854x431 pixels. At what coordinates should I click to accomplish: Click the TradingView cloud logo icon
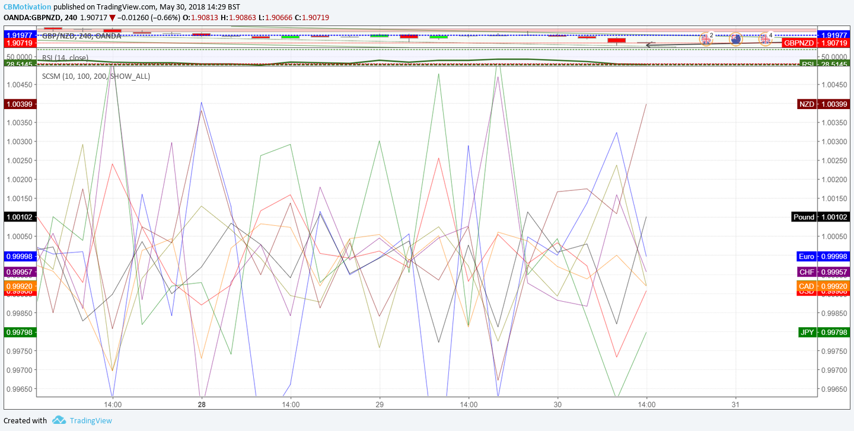tap(59, 420)
